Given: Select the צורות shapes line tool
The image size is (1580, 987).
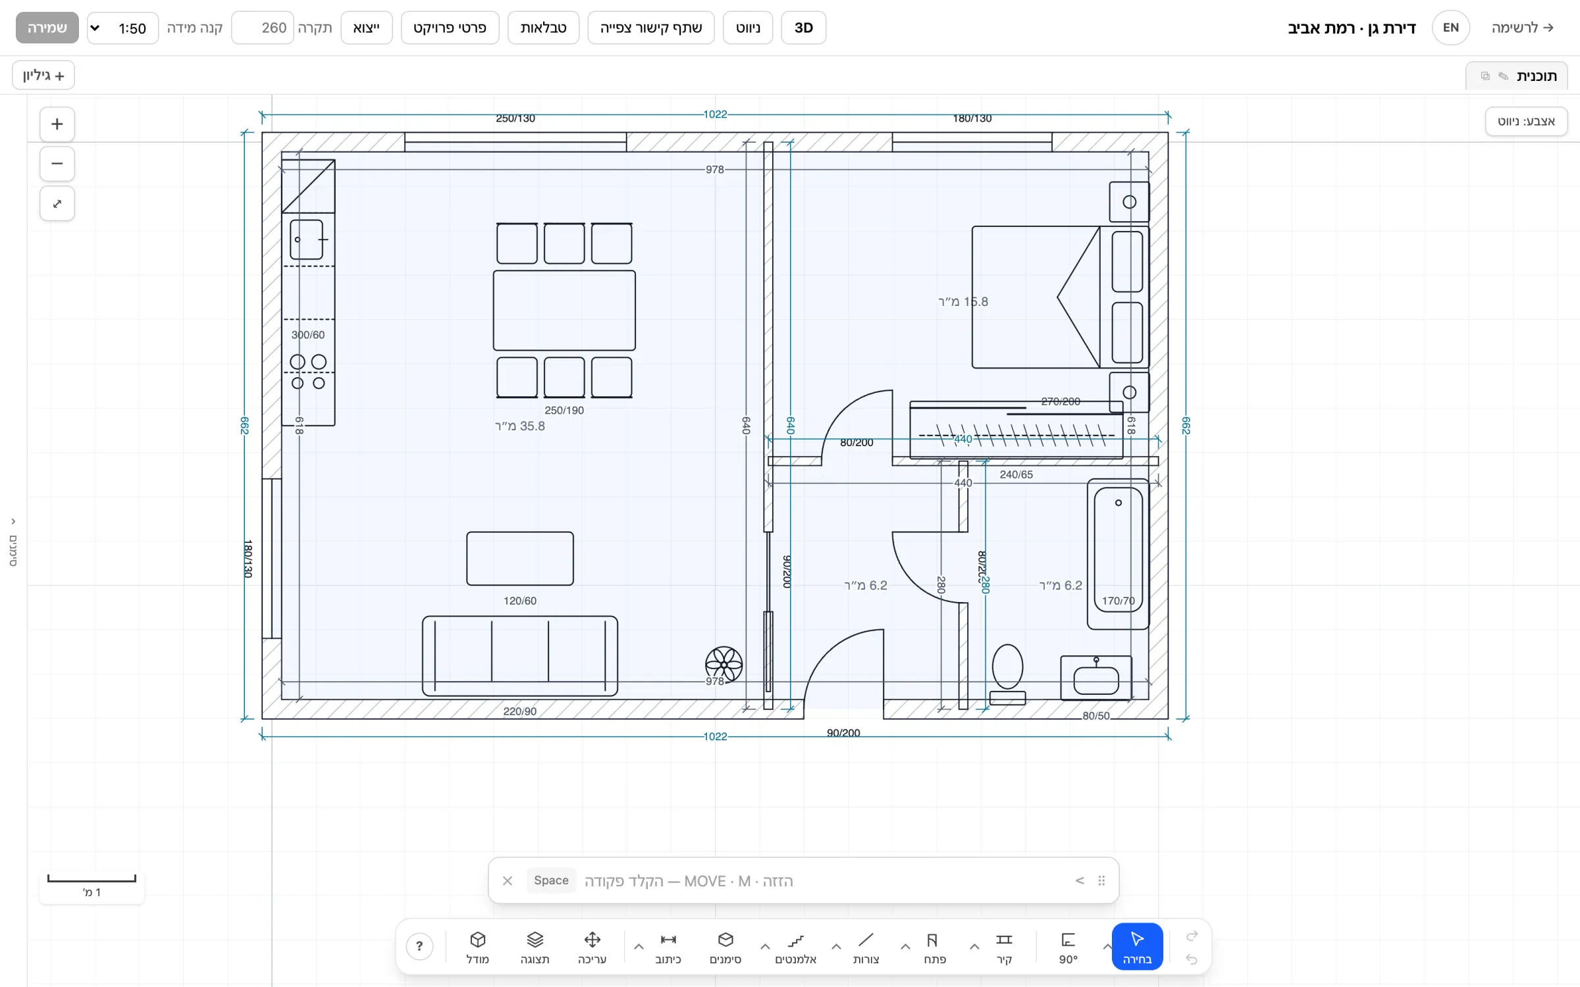Looking at the screenshot, I should coord(866,946).
